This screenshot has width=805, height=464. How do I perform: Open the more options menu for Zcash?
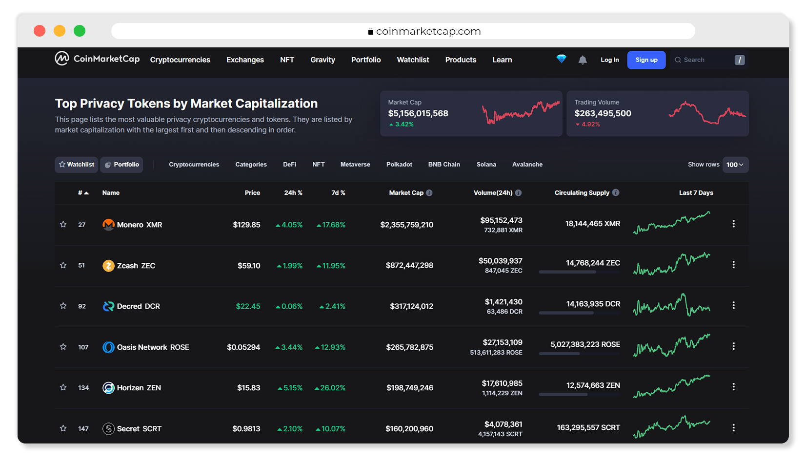pyautogui.click(x=733, y=265)
